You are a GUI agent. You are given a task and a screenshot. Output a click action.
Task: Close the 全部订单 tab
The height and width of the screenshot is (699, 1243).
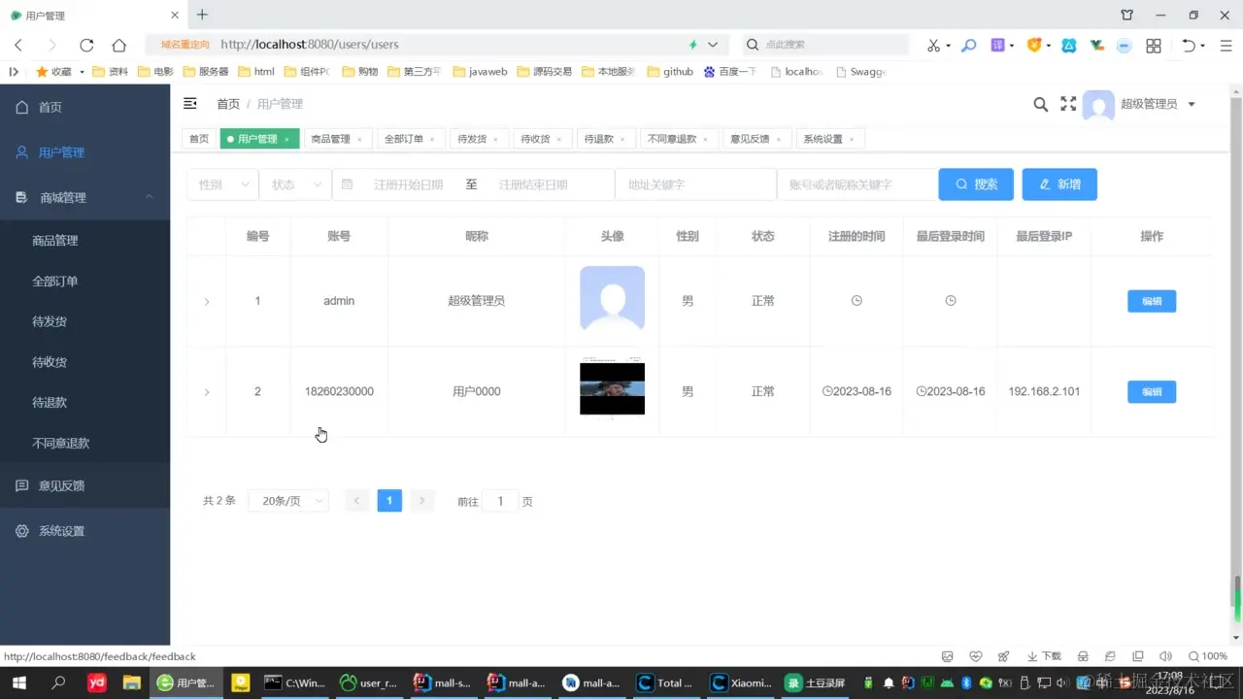click(x=432, y=140)
